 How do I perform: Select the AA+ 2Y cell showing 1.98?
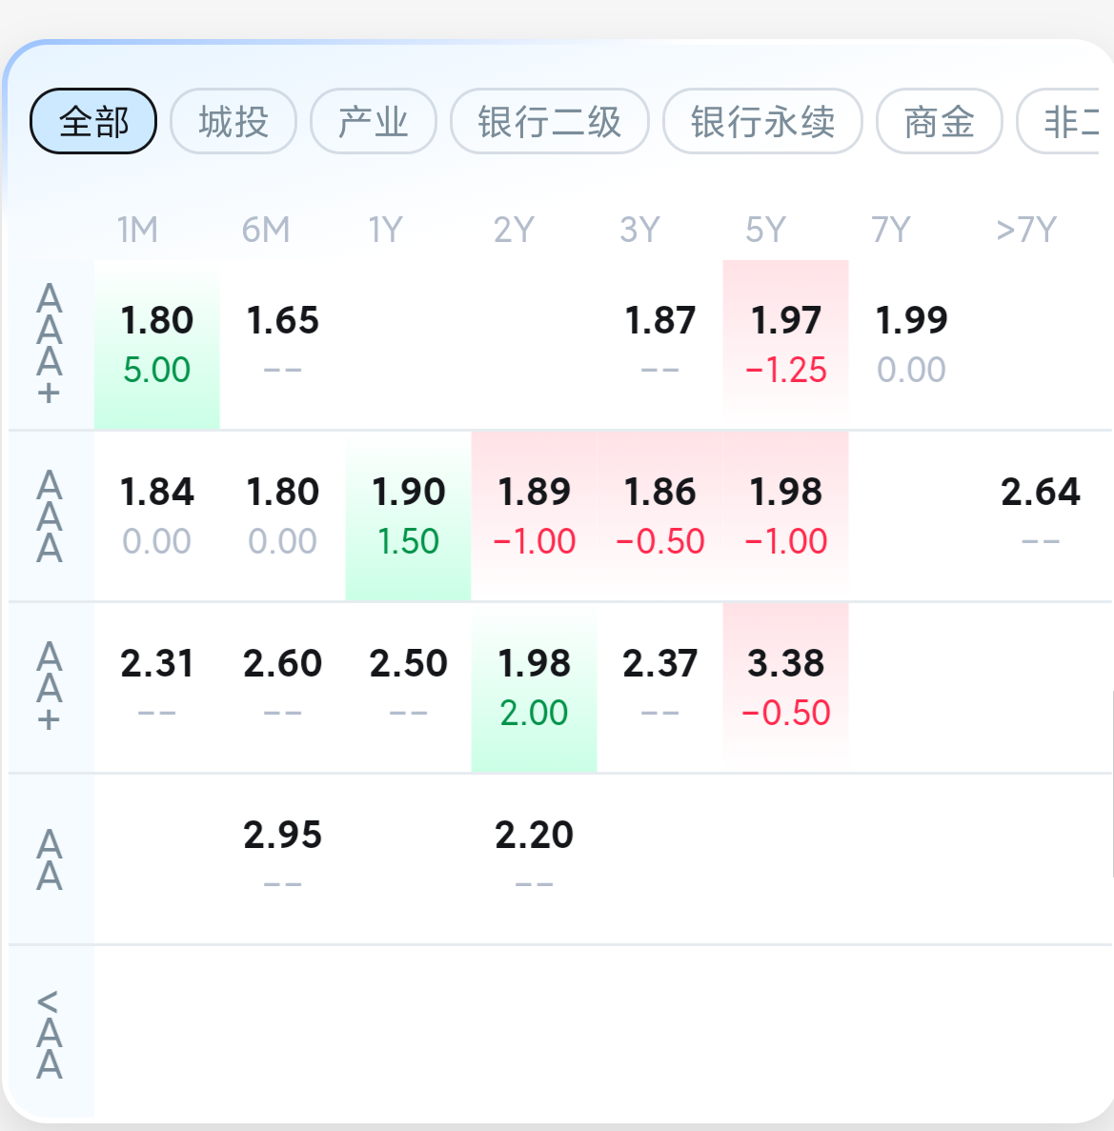pyautogui.click(x=534, y=687)
